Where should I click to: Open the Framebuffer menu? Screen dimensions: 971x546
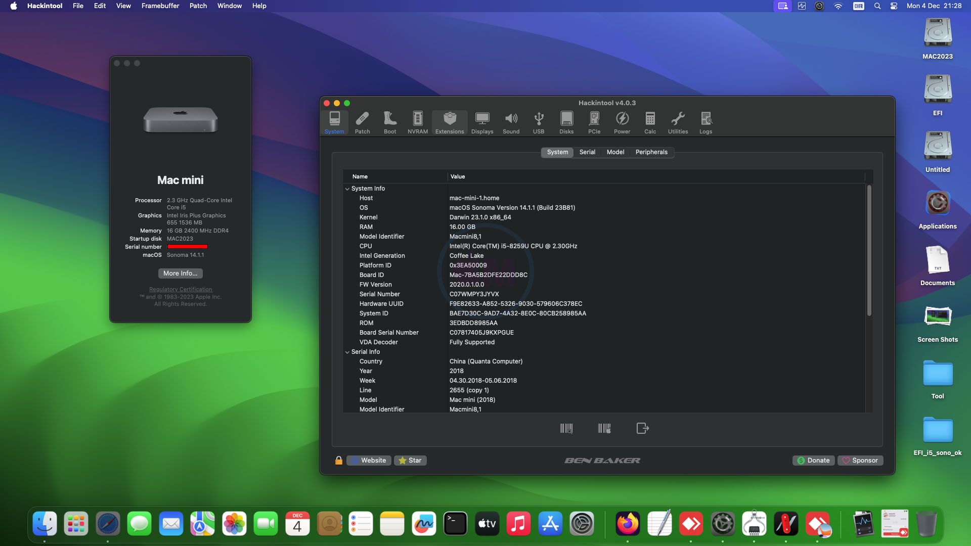160,6
